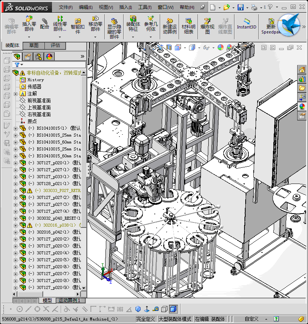Click Smart Fasteners (智能扣件) icon

pos(78,26)
